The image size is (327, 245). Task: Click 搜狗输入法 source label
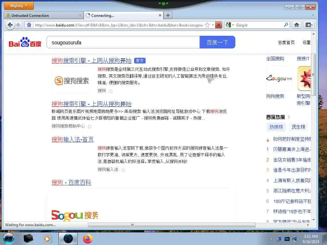click(x=108, y=169)
